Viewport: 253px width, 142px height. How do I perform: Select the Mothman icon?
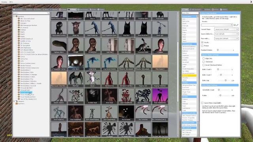coord(76,79)
